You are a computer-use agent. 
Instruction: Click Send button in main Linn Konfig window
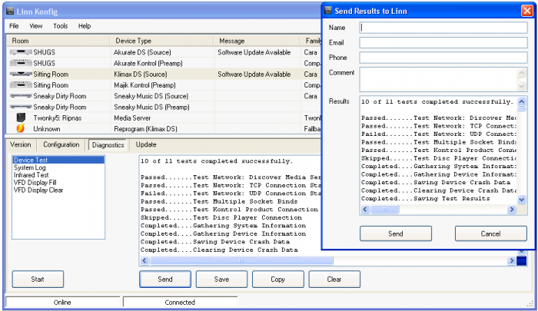pyautogui.click(x=165, y=279)
